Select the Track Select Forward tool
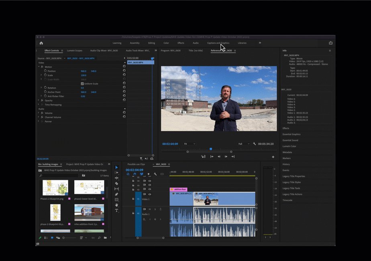Screen dimensions: 371x261 point(116,173)
